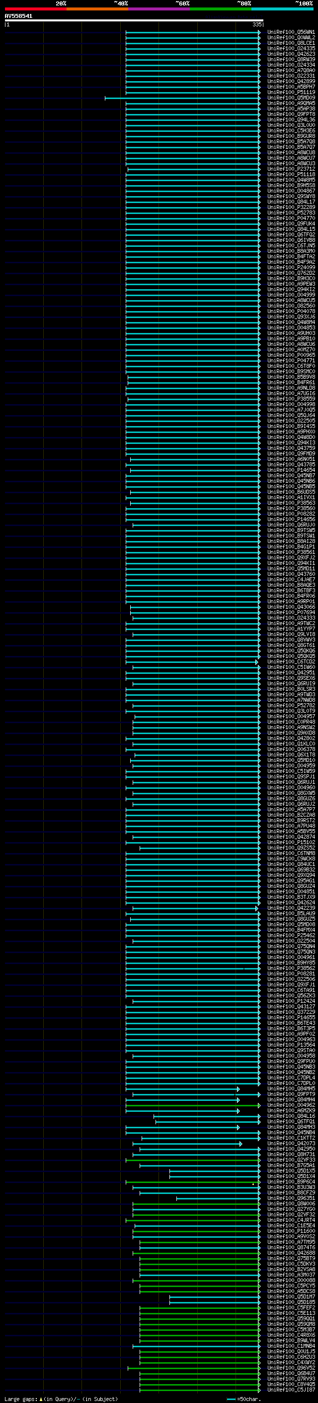Open hit UniRef100_Q42623
The image size is (318, 1403).
(x=291, y=54)
